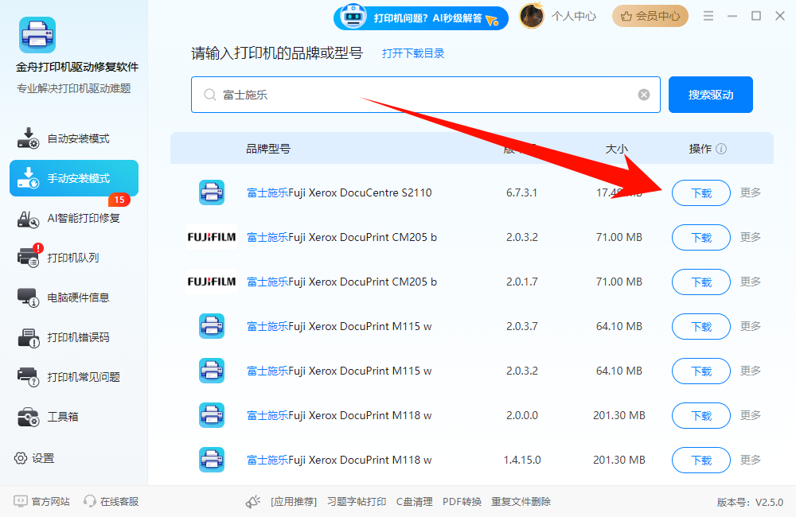Open 打开下载目录 link
The width and height of the screenshot is (796, 517).
[412, 53]
